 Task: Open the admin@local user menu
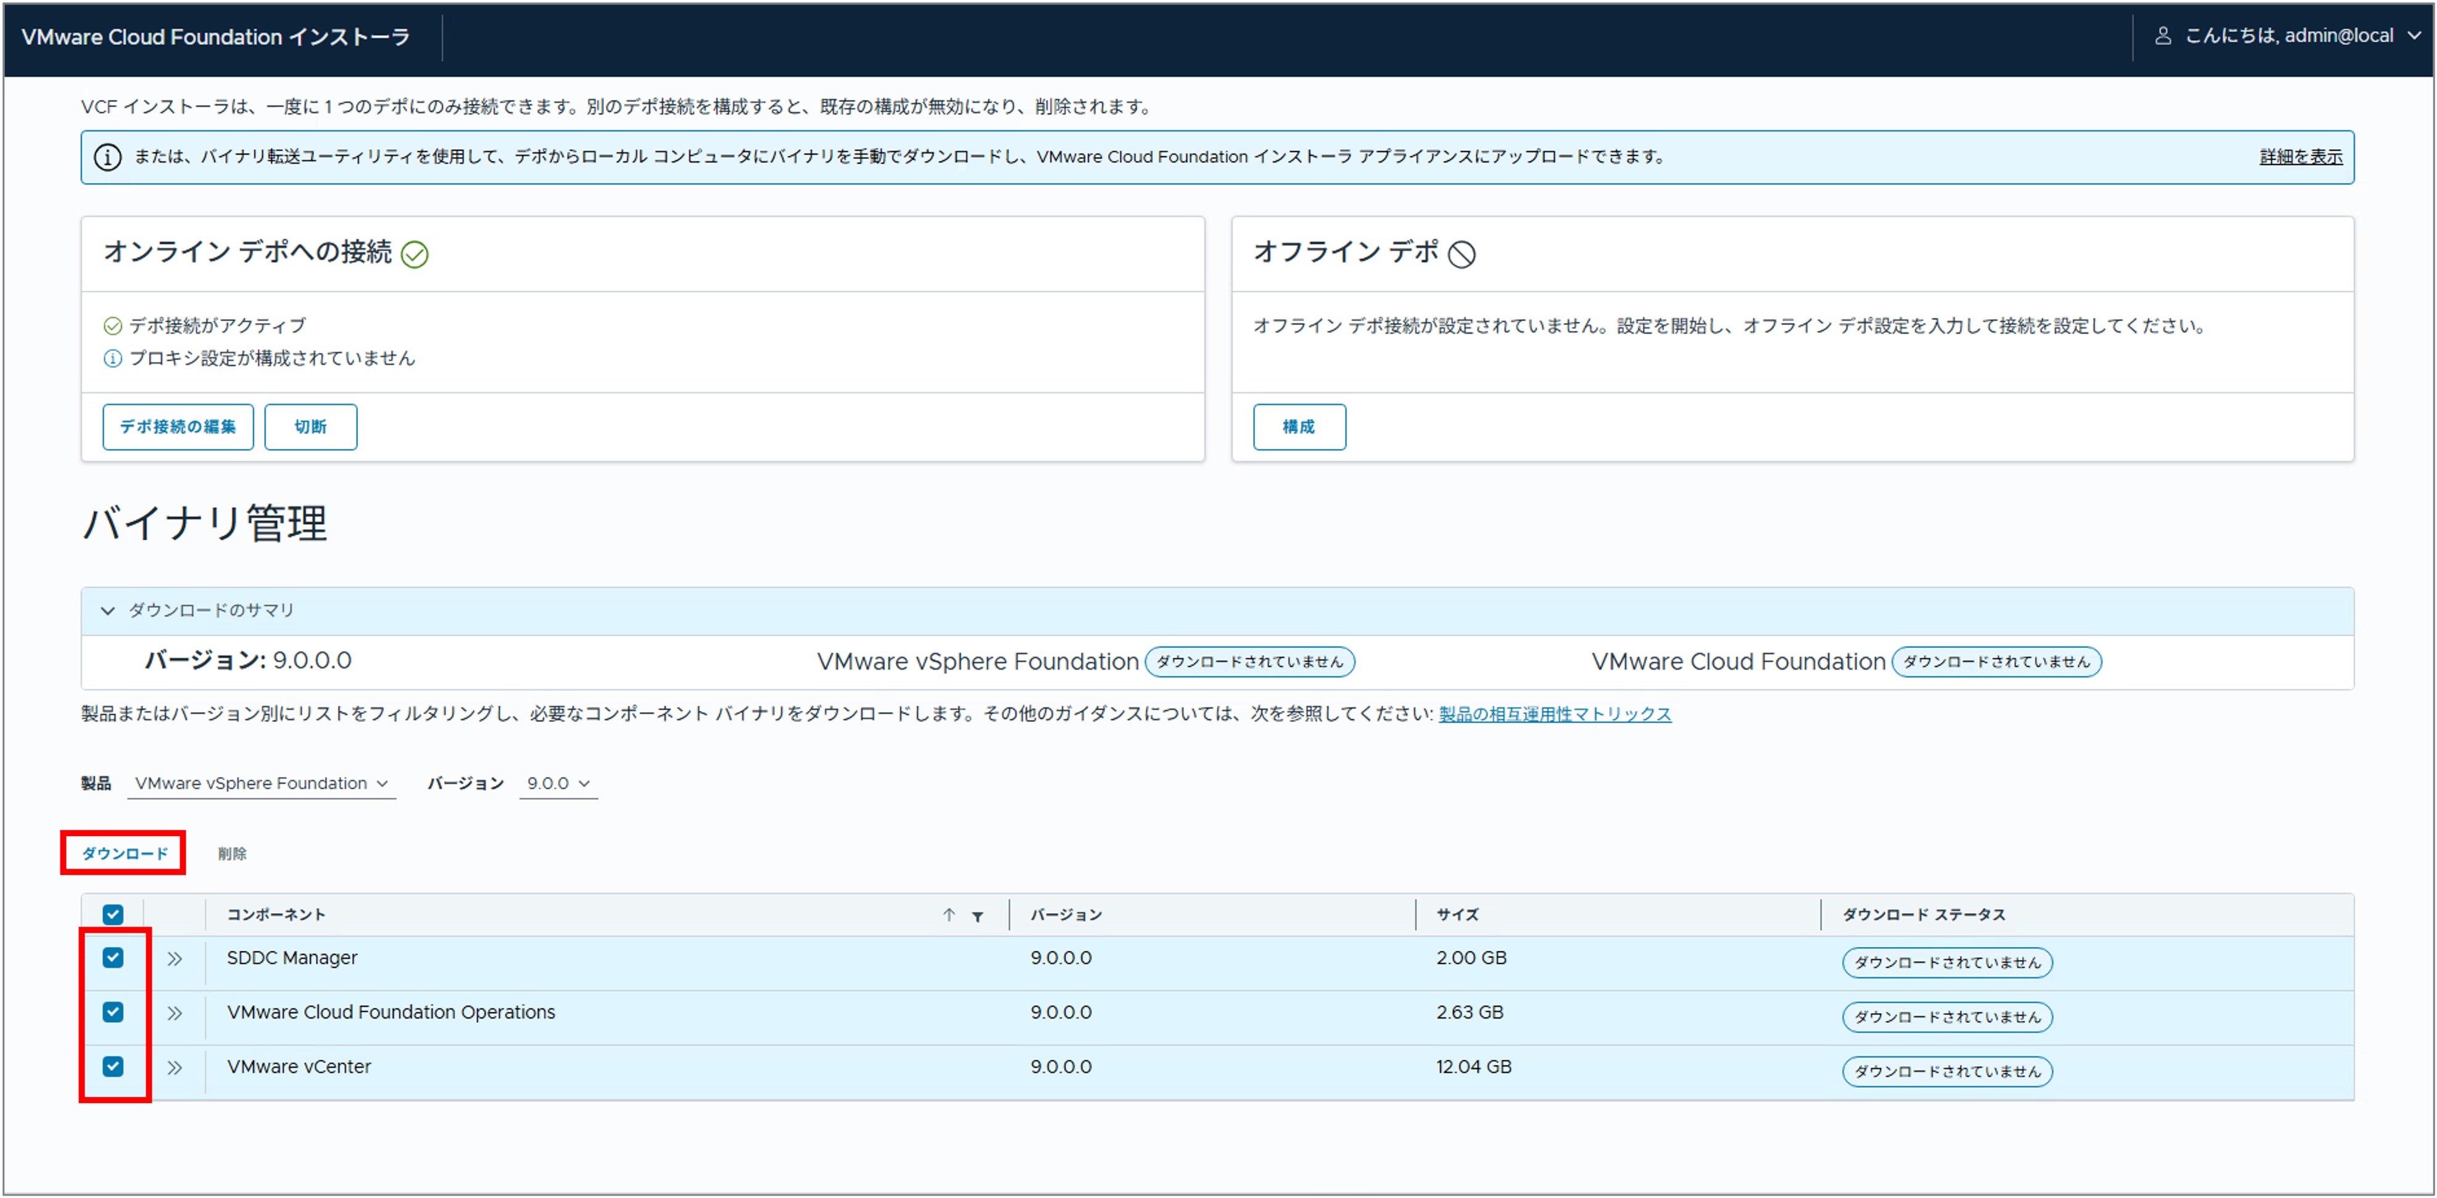[2288, 36]
